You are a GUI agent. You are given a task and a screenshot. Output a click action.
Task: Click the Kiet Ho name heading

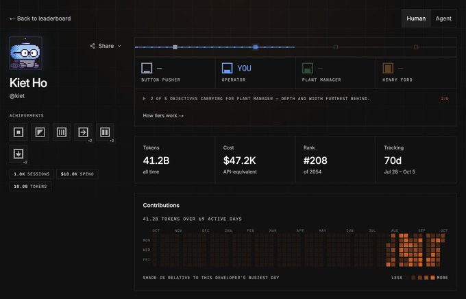(28, 83)
